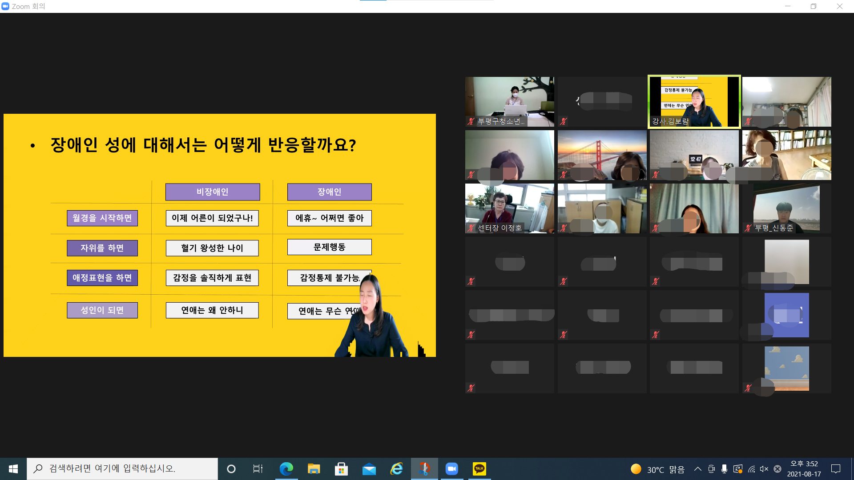Click the microphone tray icon
This screenshot has height=480, width=854.
point(724,469)
